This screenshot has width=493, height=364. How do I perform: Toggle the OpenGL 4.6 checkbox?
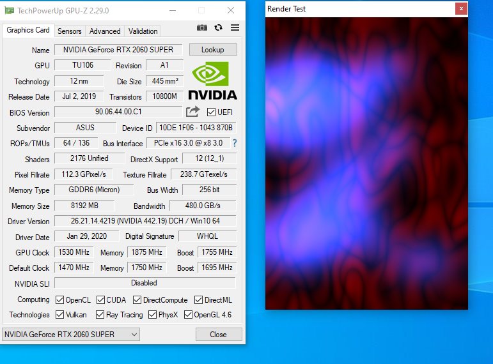[x=189, y=314]
